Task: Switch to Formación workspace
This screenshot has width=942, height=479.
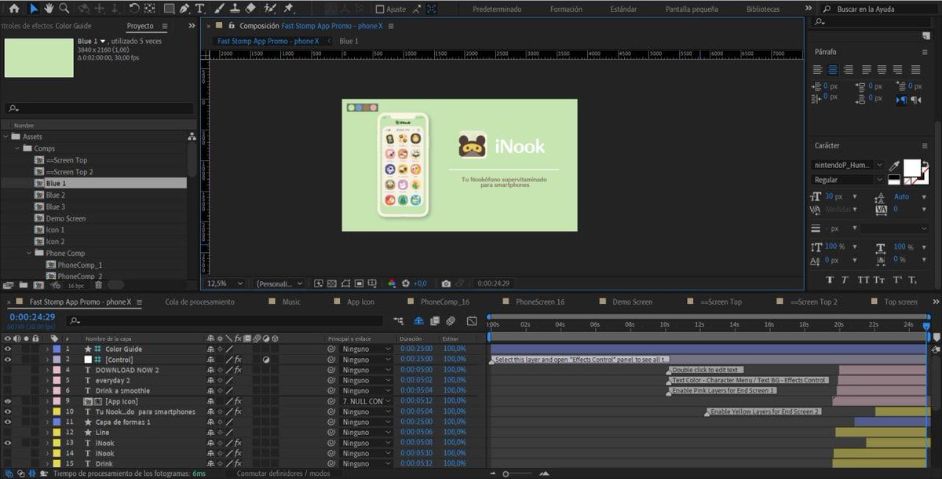Action: pyautogui.click(x=566, y=9)
